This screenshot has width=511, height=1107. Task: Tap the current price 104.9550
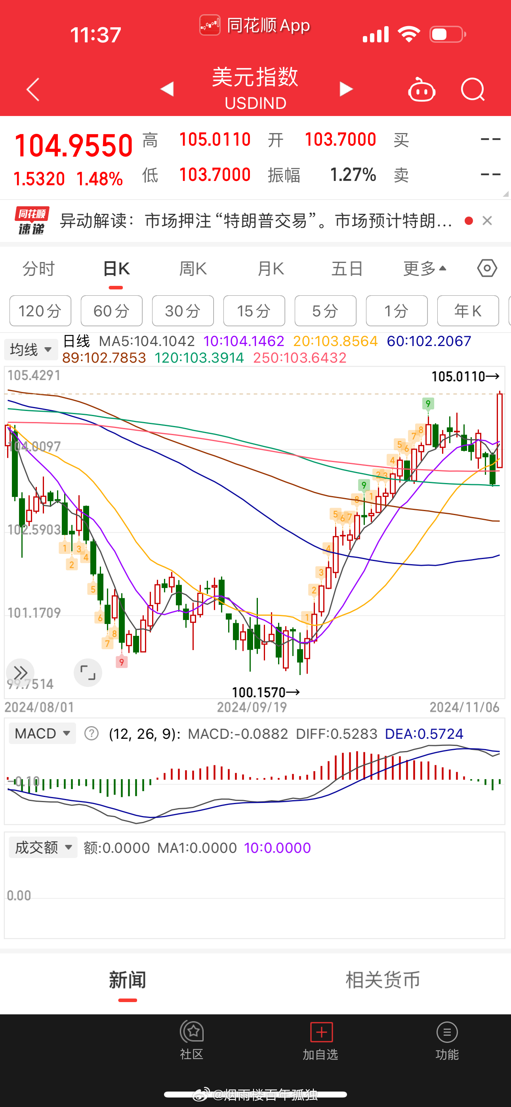[x=74, y=146]
